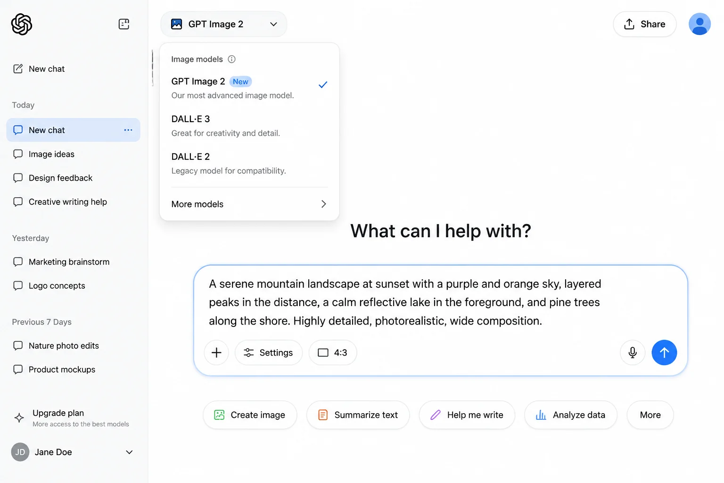This screenshot has width=724, height=483.
Task: Click the "Today" section label
Action: pyautogui.click(x=23, y=105)
